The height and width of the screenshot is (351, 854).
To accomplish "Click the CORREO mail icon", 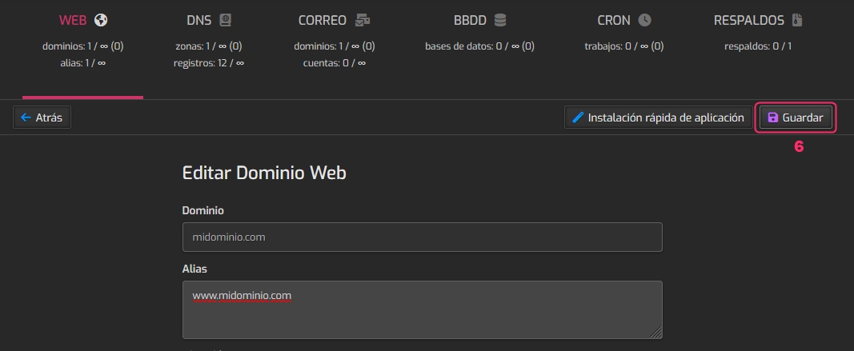I will click(363, 20).
